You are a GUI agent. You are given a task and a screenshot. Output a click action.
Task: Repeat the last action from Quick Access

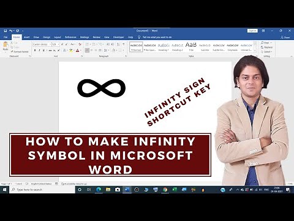point(17,31)
